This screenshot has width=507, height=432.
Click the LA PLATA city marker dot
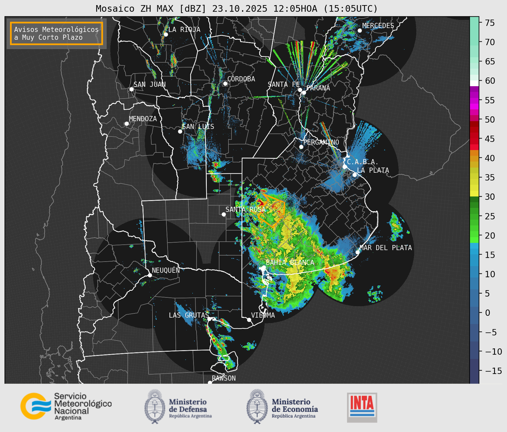[x=355, y=175]
